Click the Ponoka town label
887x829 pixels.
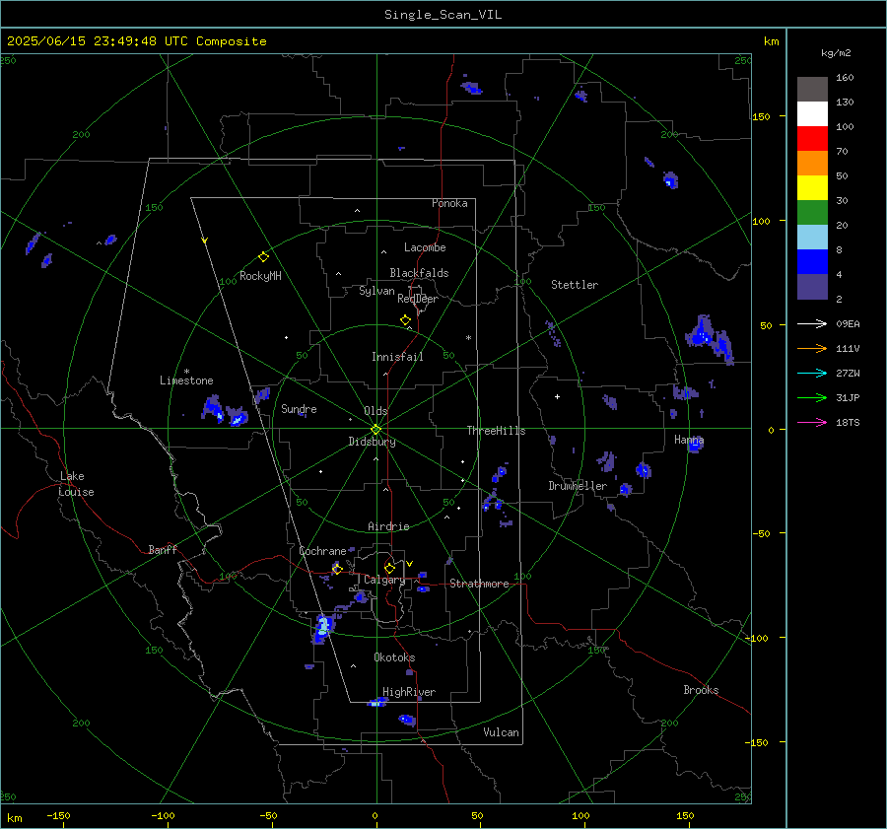[449, 203]
